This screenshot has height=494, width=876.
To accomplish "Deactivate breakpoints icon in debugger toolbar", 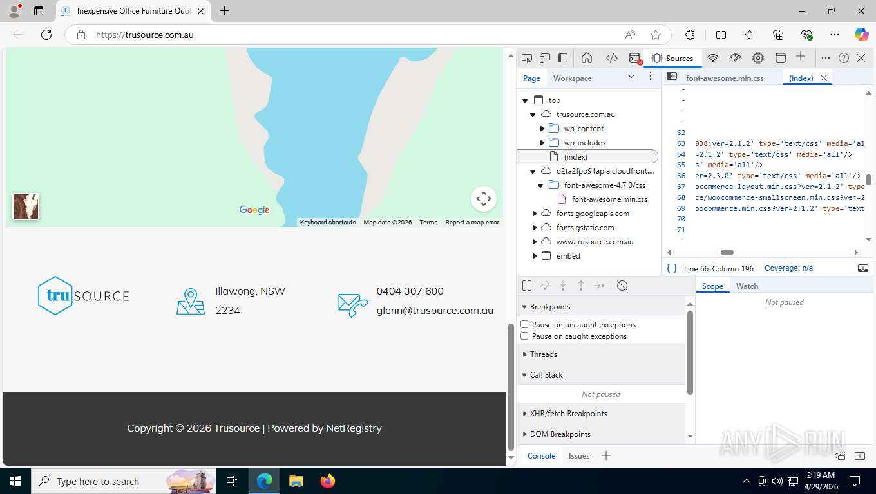I will [x=622, y=286].
